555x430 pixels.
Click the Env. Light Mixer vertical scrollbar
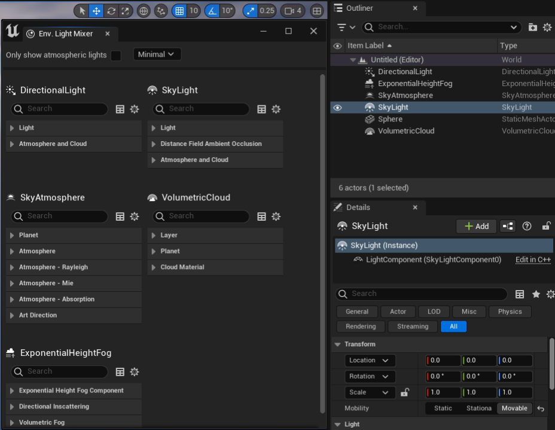click(x=322, y=243)
